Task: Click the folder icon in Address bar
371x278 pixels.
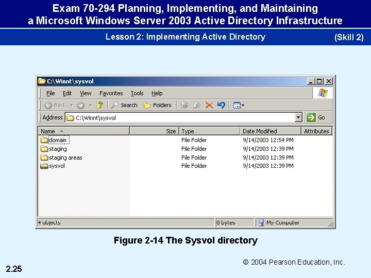Action: pyautogui.click(x=70, y=118)
